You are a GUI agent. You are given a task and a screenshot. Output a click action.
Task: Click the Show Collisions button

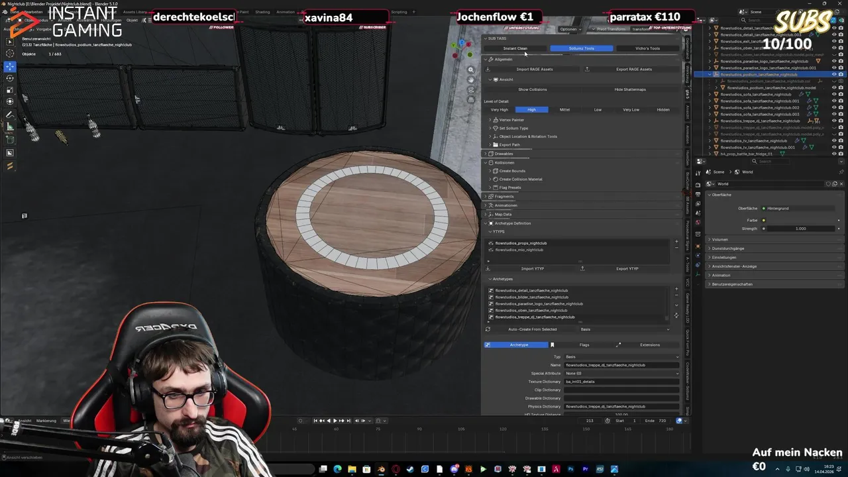click(x=533, y=89)
